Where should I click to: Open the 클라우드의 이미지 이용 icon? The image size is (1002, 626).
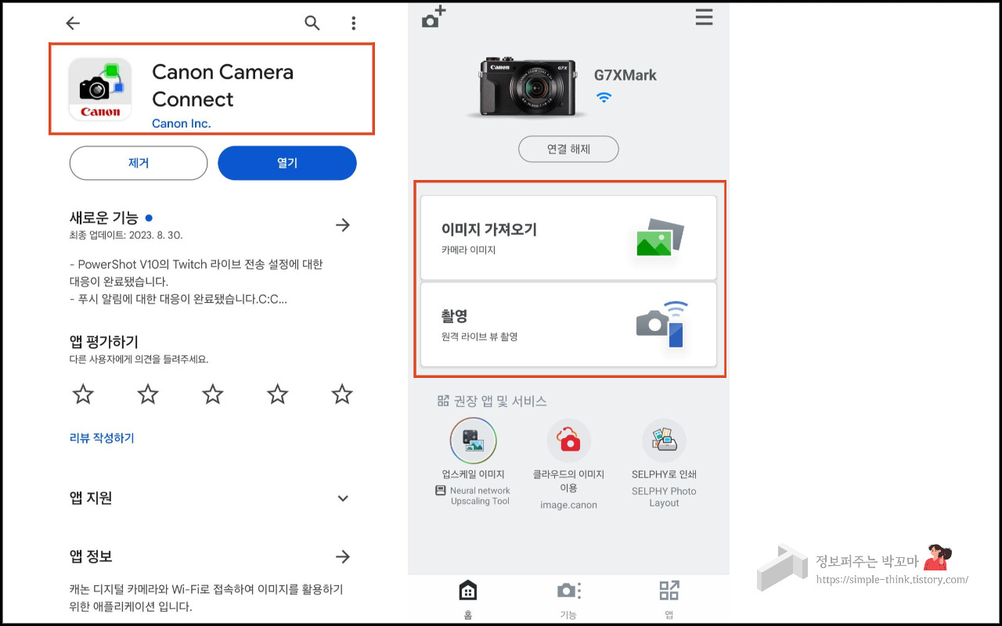[x=569, y=441]
